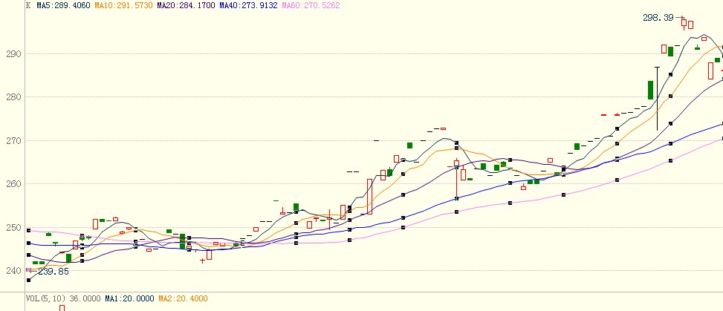Click the MA5:289.4060 indicator label
The image size is (723, 311).
point(64,5)
